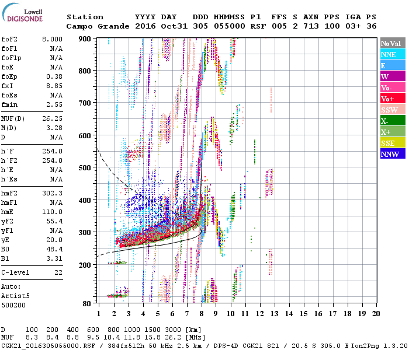
Task: Click the time value 055000
Action: tap(229, 26)
